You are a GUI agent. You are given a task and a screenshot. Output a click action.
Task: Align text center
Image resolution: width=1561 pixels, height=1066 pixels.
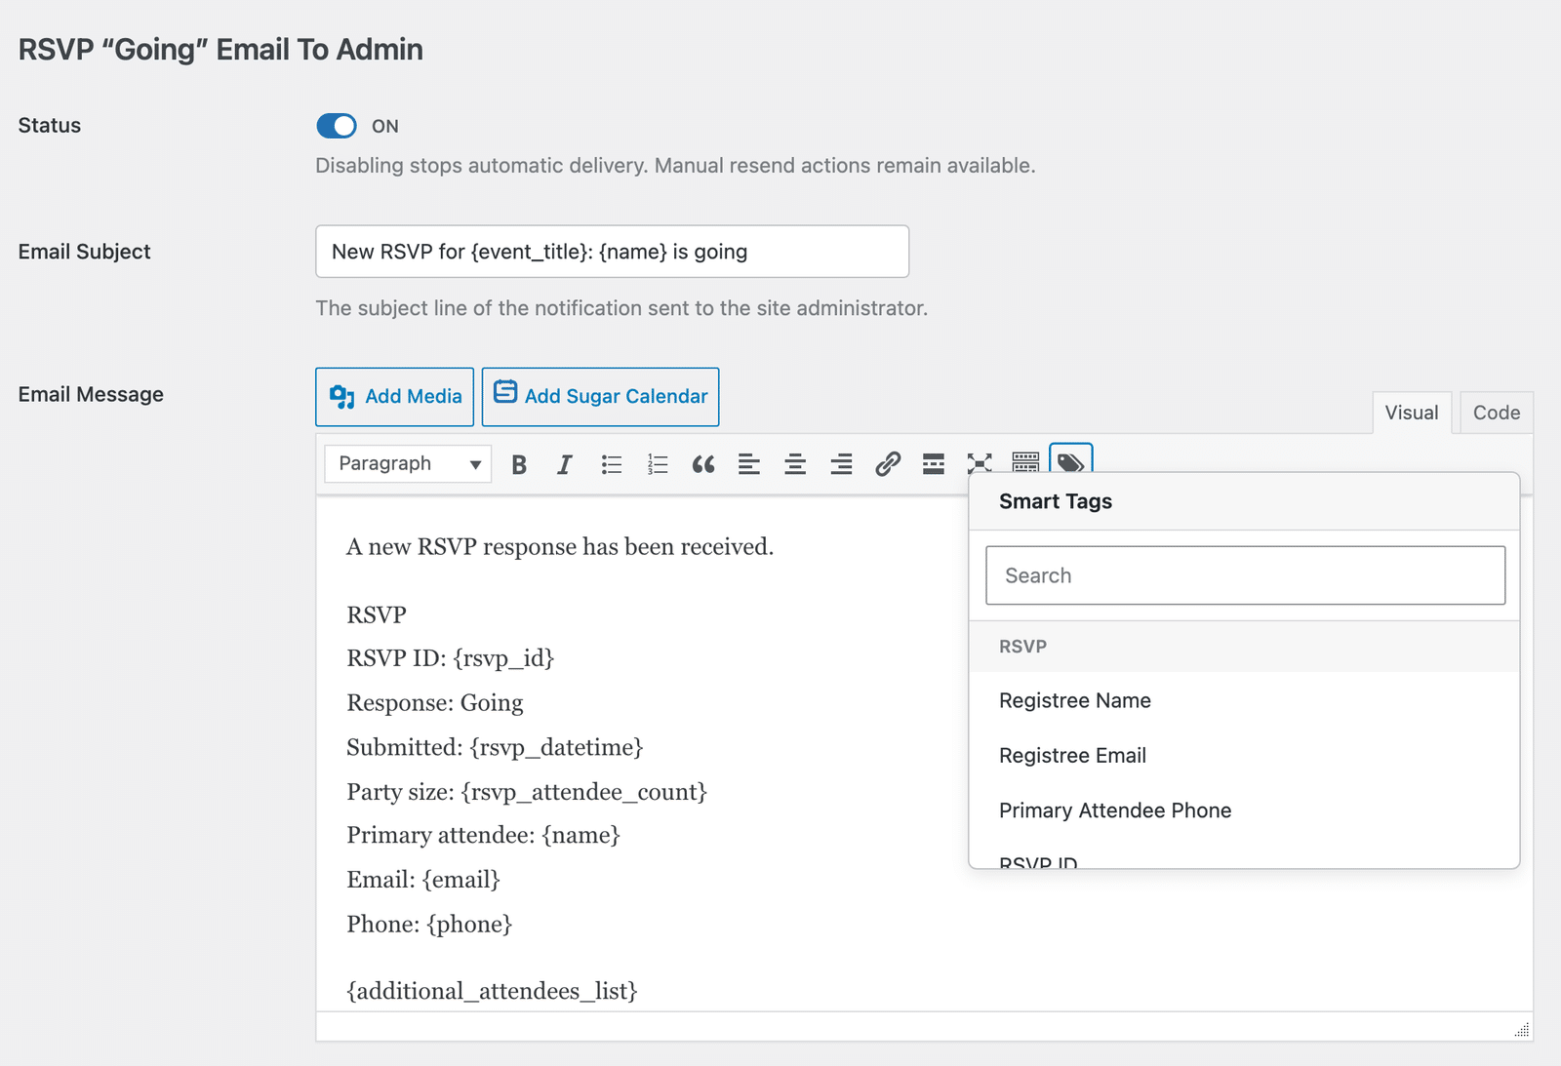point(795,464)
